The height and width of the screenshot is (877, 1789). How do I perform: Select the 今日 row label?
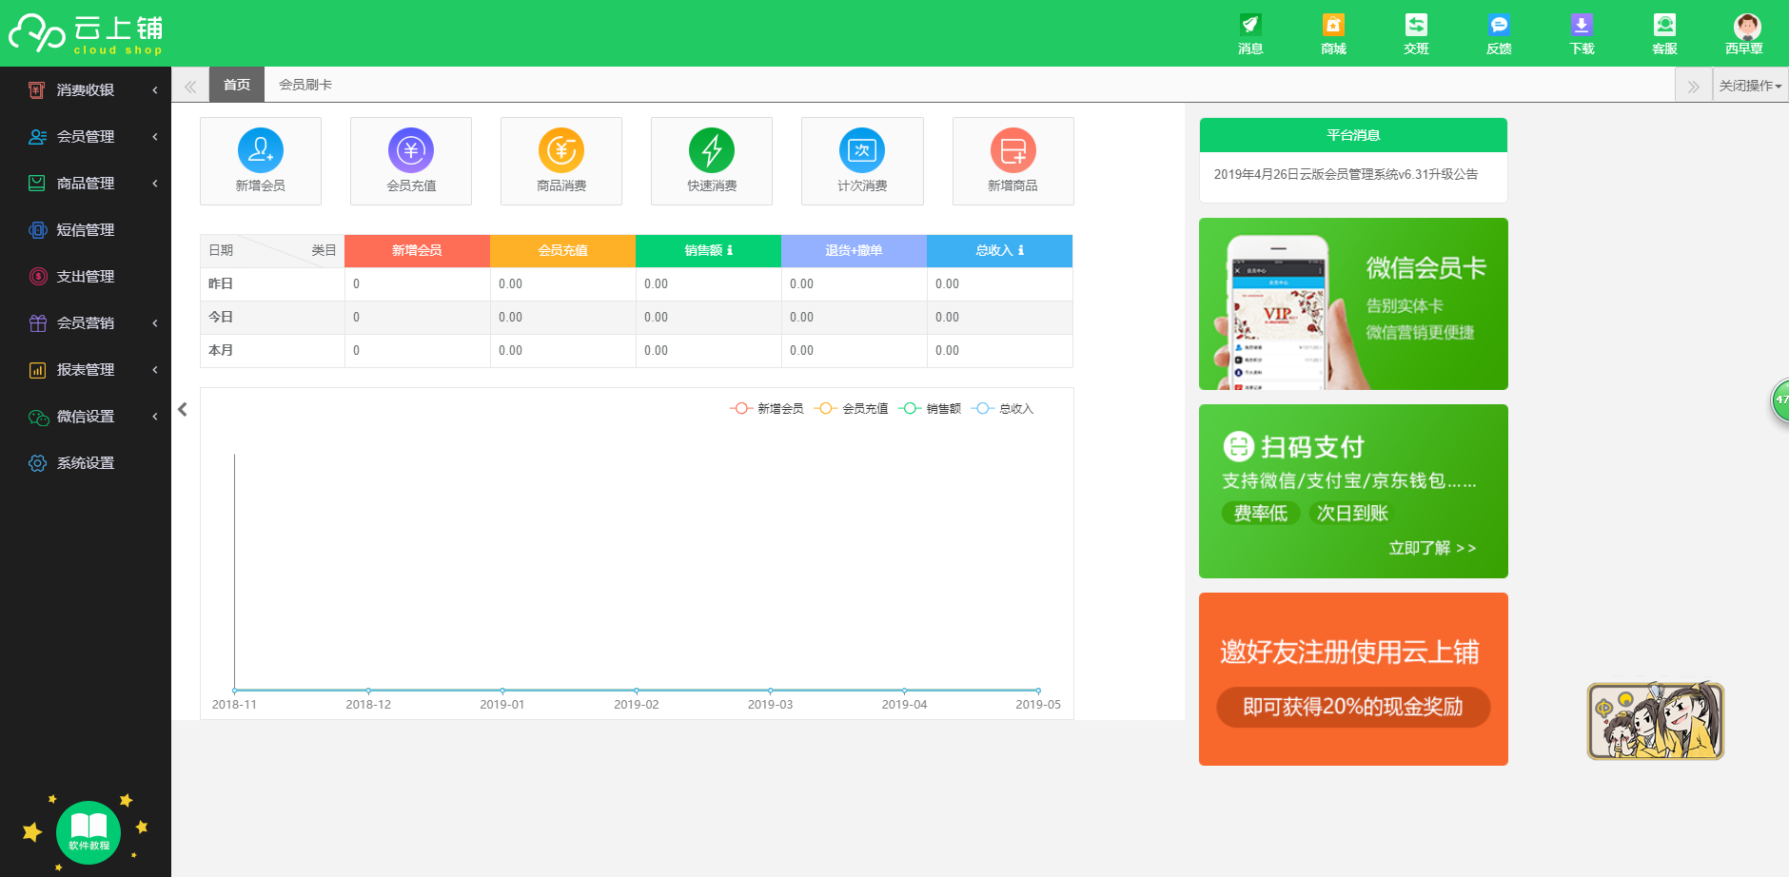(221, 318)
